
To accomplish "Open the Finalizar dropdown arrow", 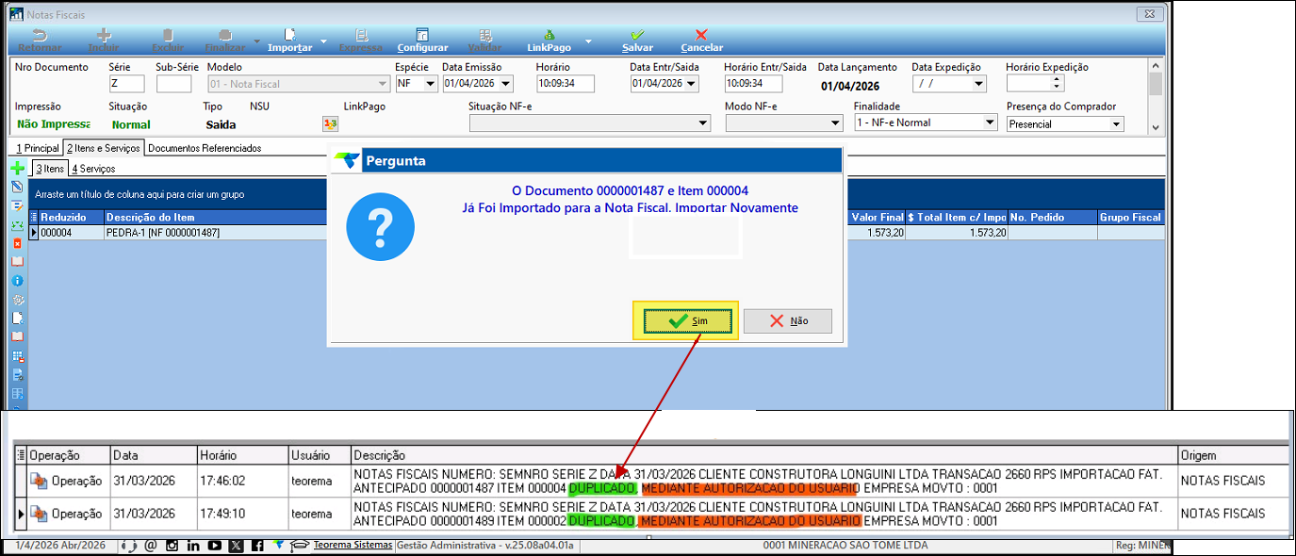I will [257, 41].
